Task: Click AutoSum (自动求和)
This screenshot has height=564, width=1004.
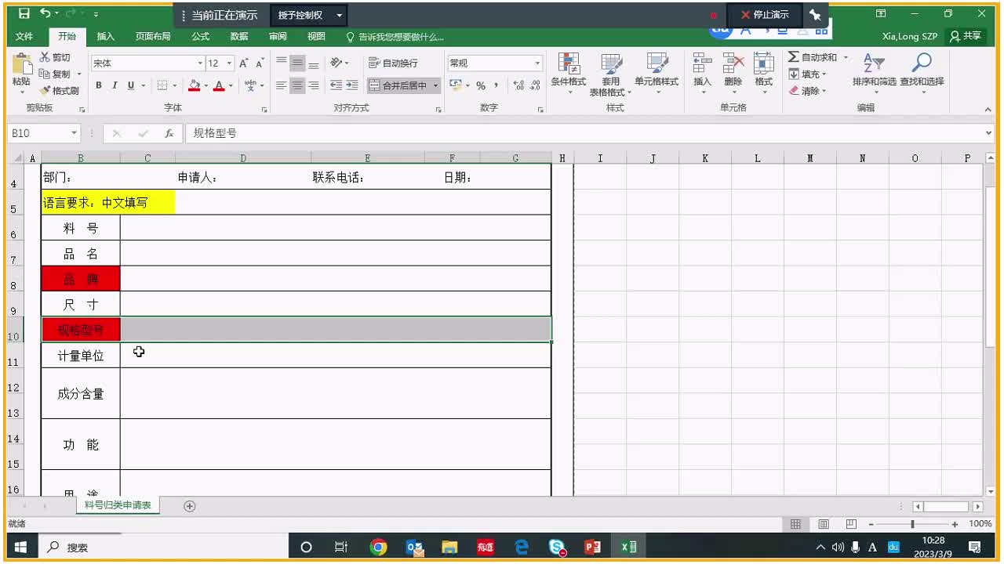Action: (813, 57)
